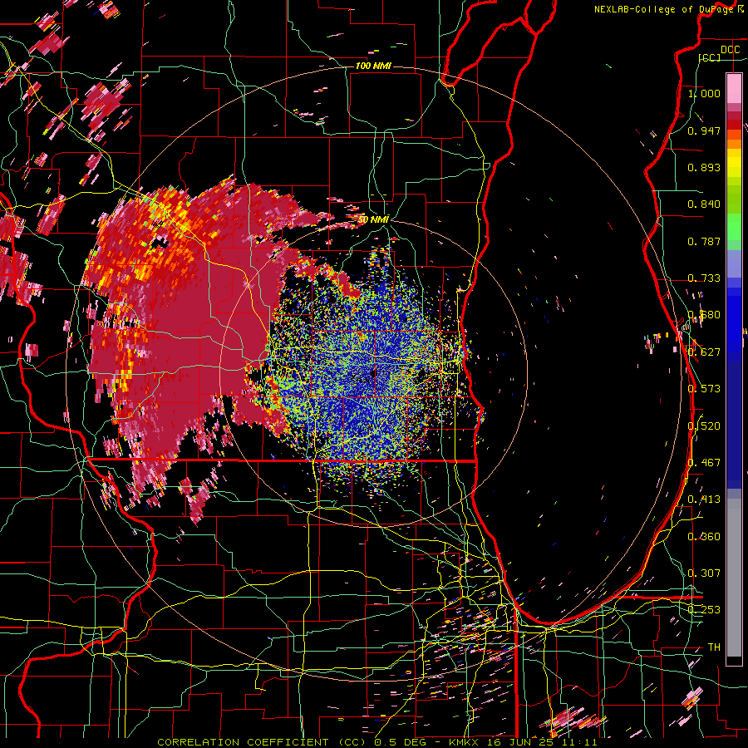
Task: Click the TH threshold label
Action: pos(714,647)
